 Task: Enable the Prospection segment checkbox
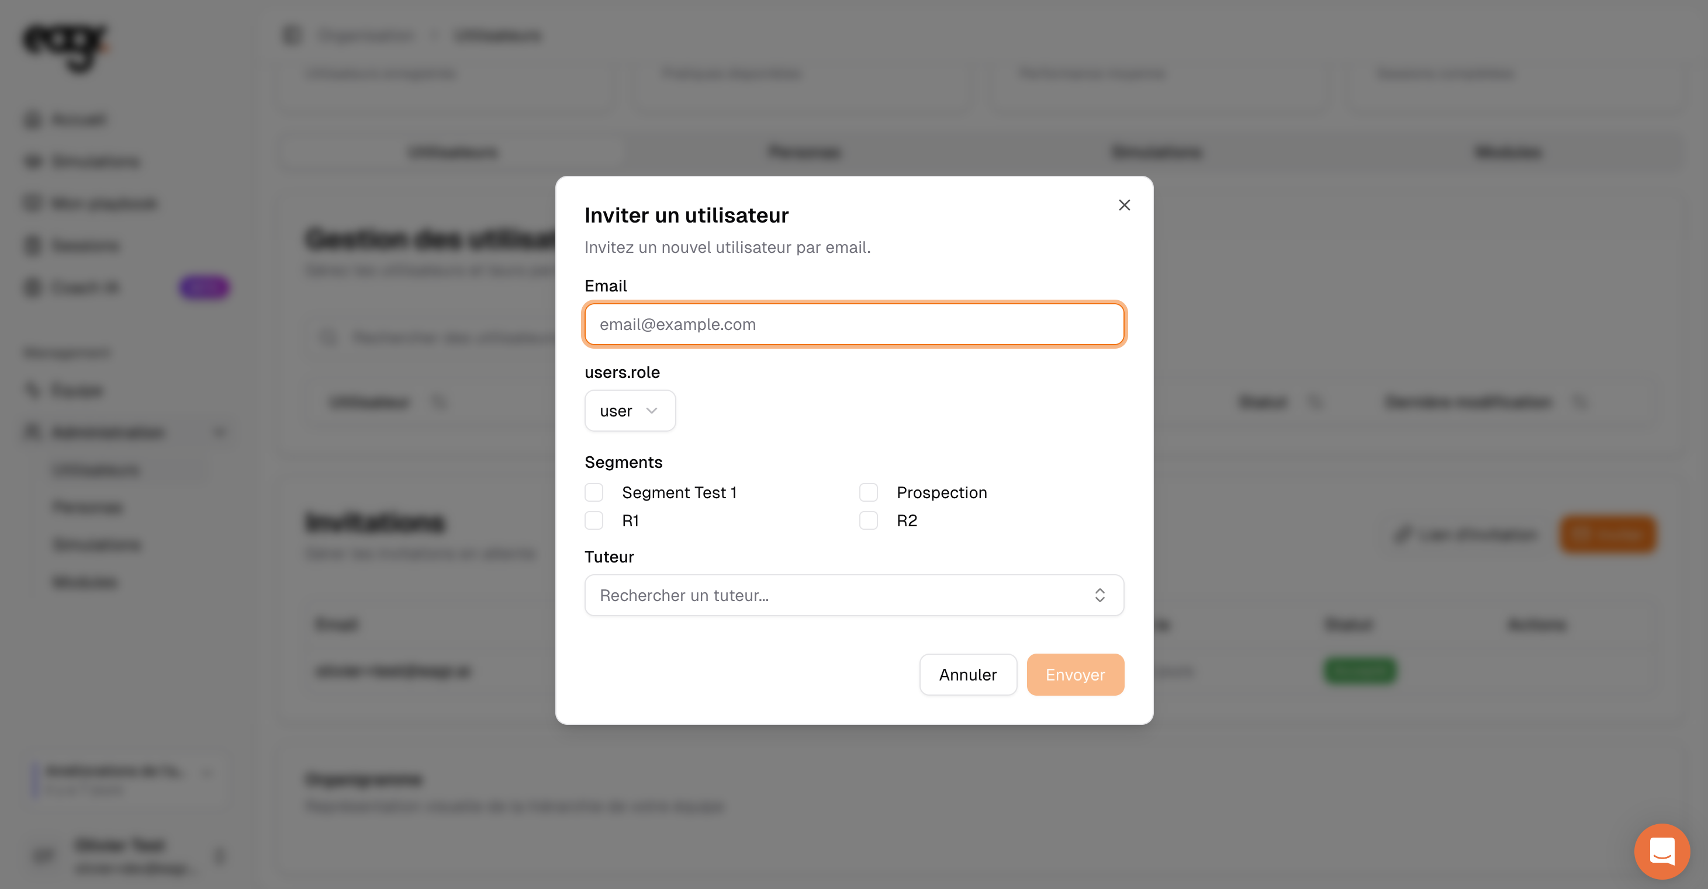(x=868, y=492)
